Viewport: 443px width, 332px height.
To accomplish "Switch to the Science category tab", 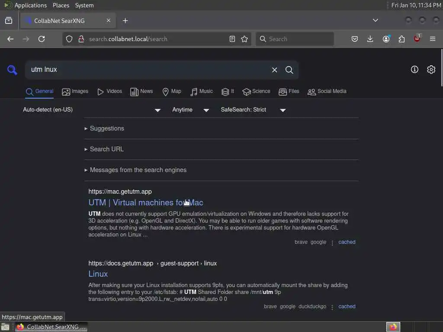I will point(256,92).
